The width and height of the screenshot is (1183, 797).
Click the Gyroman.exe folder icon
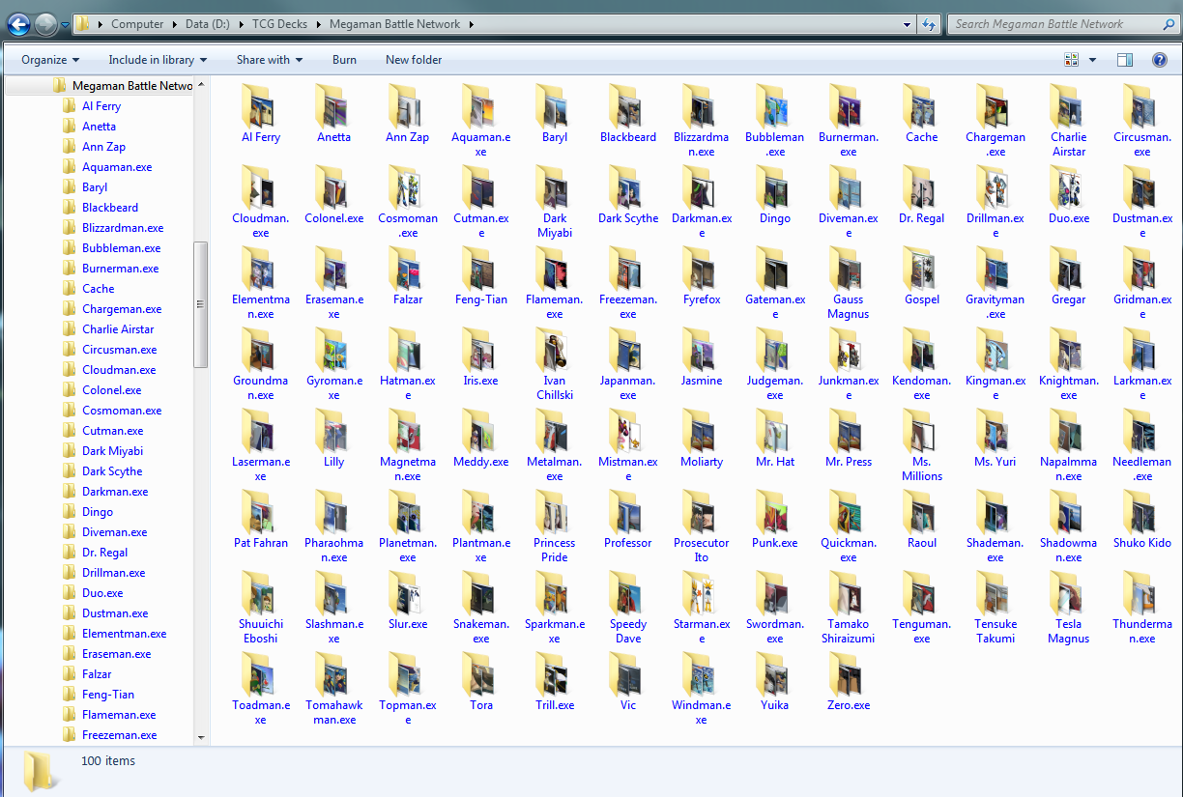pos(333,349)
